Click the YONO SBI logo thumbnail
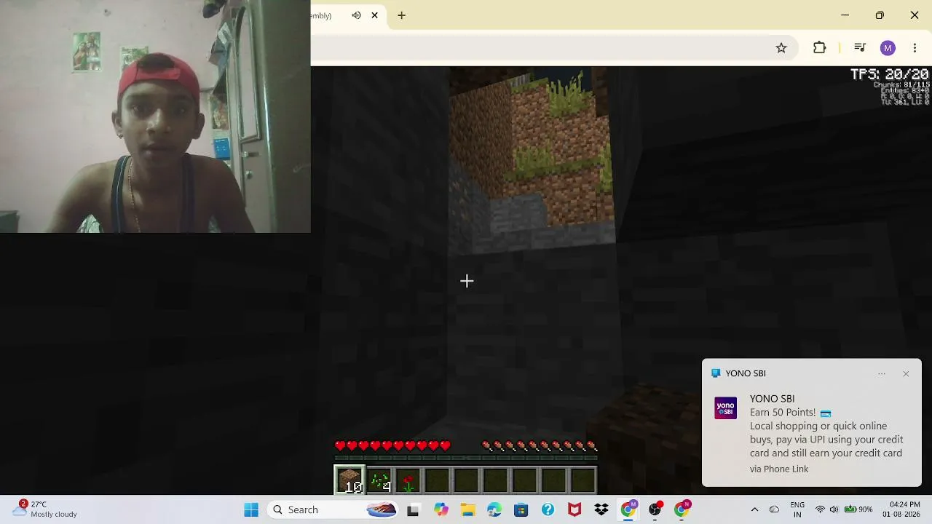This screenshot has height=524, width=932. (x=725, y=408)
